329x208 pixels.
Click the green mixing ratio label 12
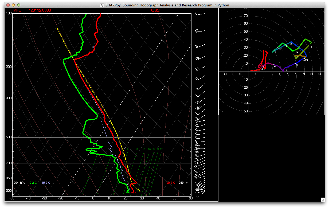tap(137, 150)
